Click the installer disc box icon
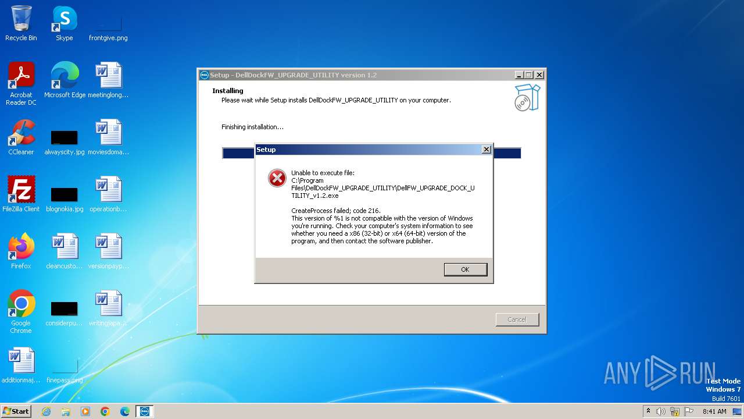Viewport: 744px width, 419px height. (x=527, y=97)
